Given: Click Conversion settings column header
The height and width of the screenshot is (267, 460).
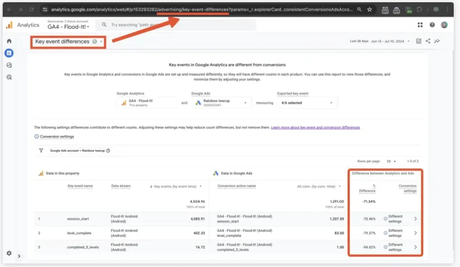Looking at the screenshot, I should pyautogui.click(x=407, y=188).
